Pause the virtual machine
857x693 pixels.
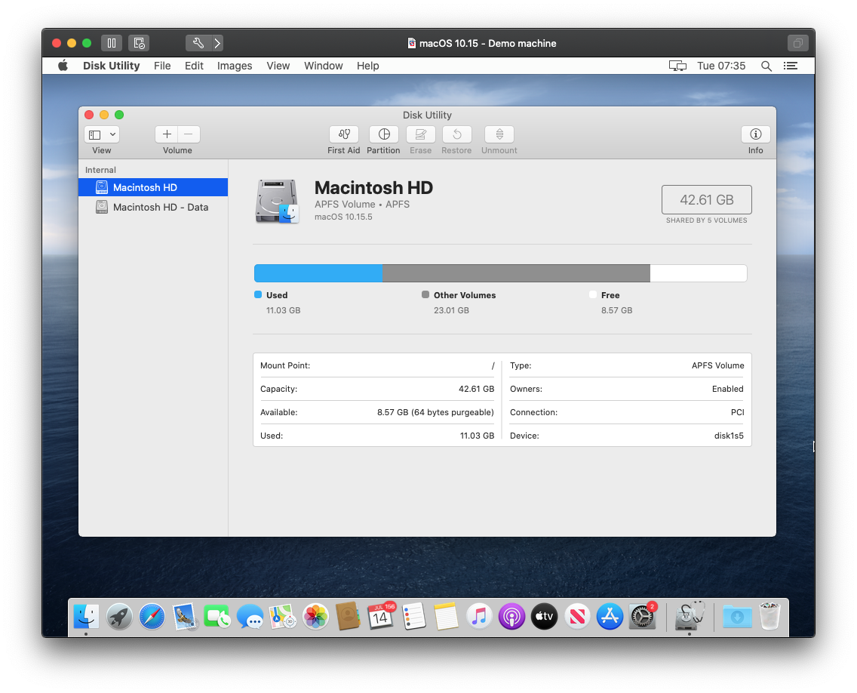(112, 43)
